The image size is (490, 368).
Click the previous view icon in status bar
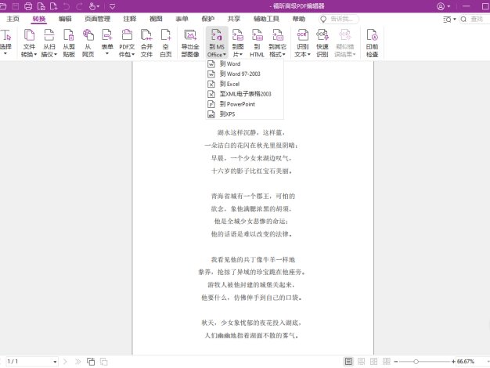[91, 362]
